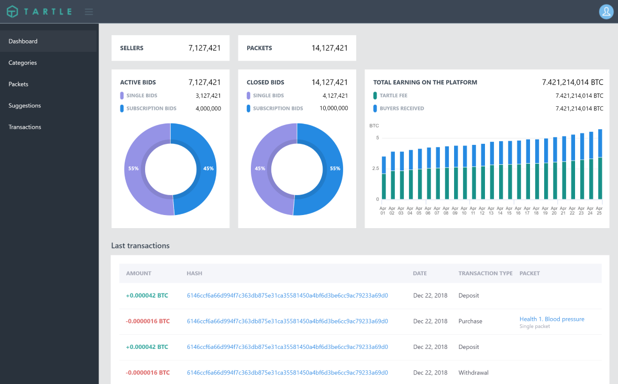Open the Health 1. Blood pressure packet link
Screen dimensions: 618x384
pos(551,319)
